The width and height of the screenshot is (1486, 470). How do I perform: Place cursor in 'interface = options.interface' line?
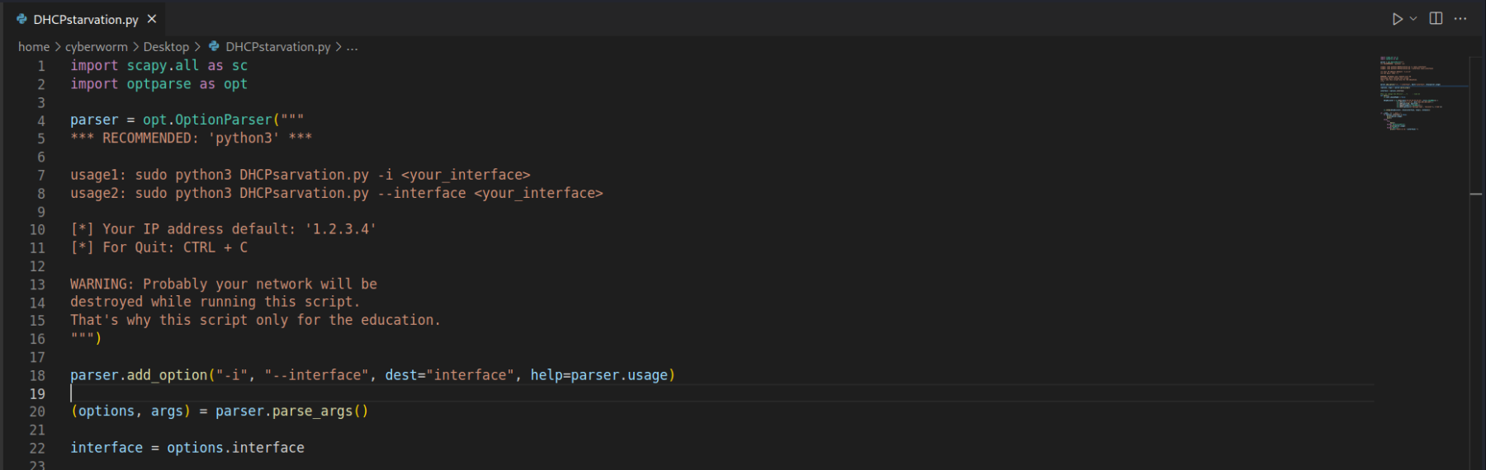tap(187, 448)
